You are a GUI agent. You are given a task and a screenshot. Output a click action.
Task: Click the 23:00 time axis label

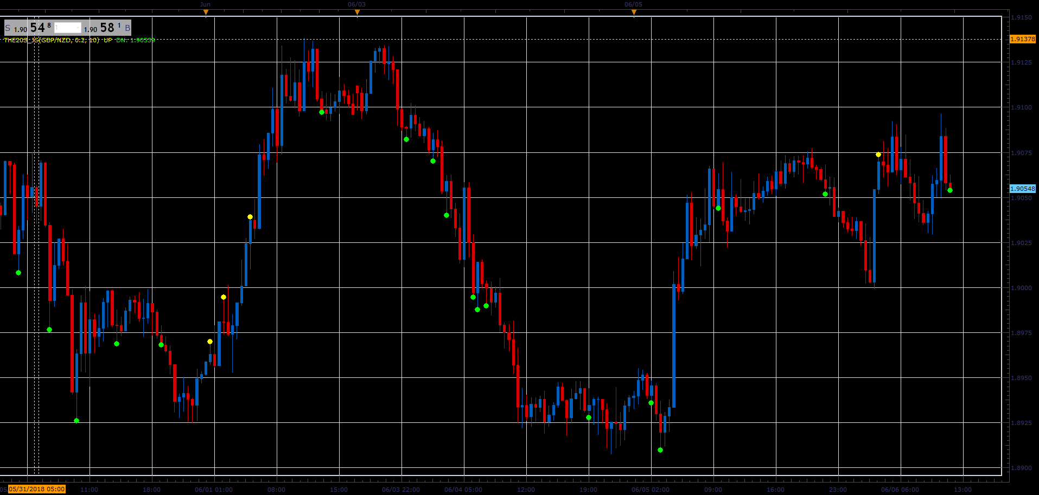point(838,490)
